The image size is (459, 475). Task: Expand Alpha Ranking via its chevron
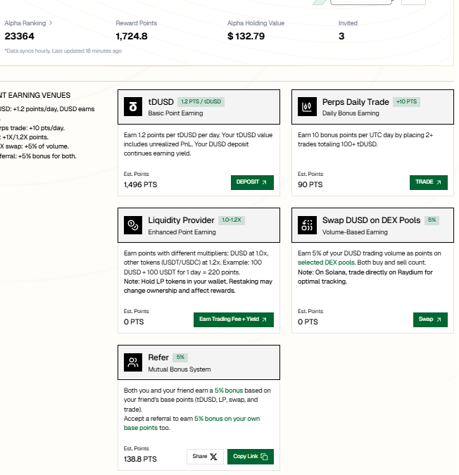click(51, 23)
